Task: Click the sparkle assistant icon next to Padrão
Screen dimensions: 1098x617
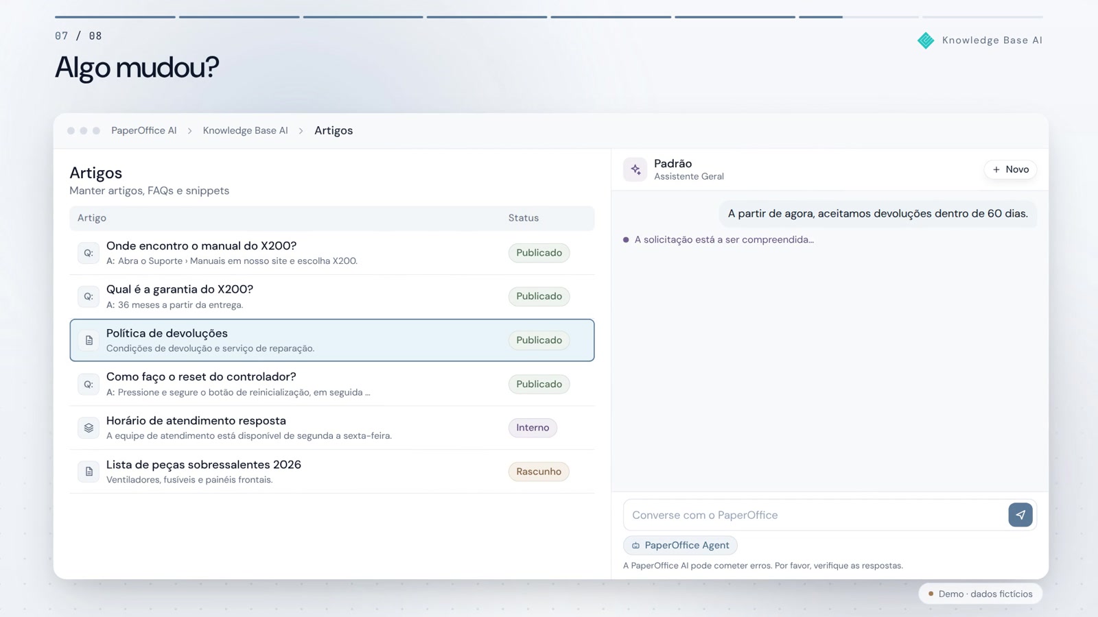Action: pos(635,169)
